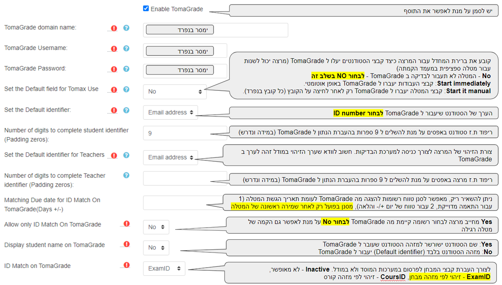
Task: Open help icon for TomaGrade Password
Action: point(126,69)
